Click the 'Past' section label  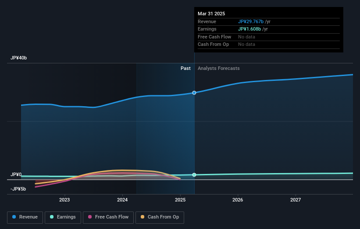pyautogui.click(x=185, y=69)
